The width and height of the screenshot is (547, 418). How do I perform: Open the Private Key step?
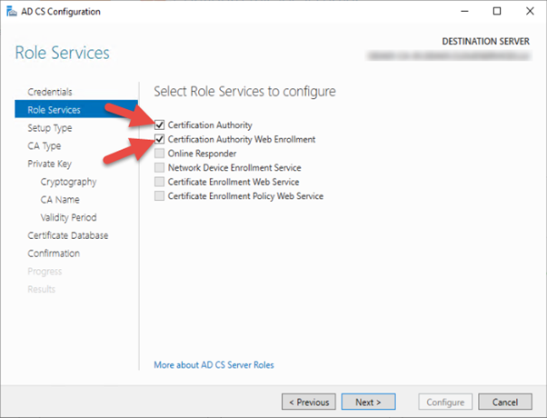[50, 164]
